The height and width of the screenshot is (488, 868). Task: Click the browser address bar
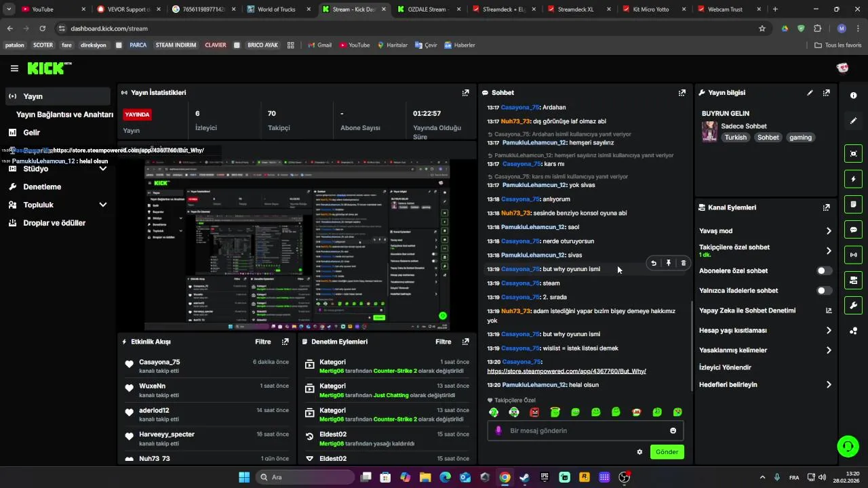pos(407,28)
